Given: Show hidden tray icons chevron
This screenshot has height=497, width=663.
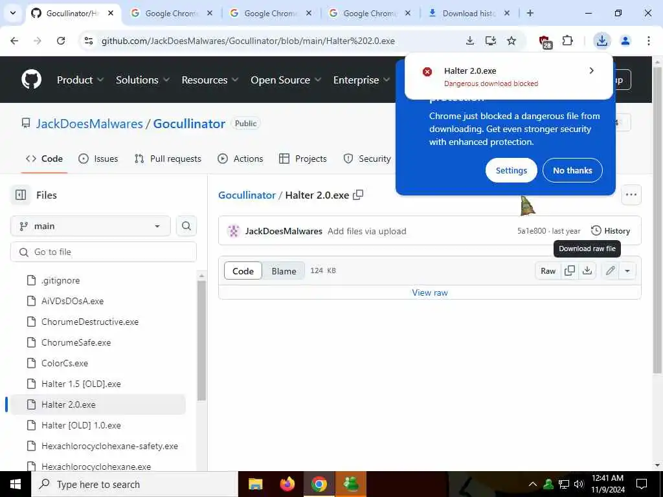Looking at the screenshot, I should [533, 484].
